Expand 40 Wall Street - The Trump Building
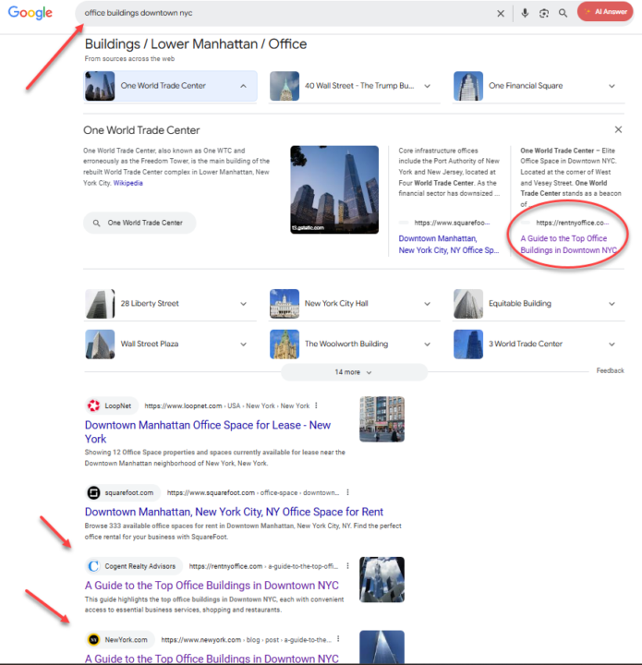 click(x=428, y=86)
